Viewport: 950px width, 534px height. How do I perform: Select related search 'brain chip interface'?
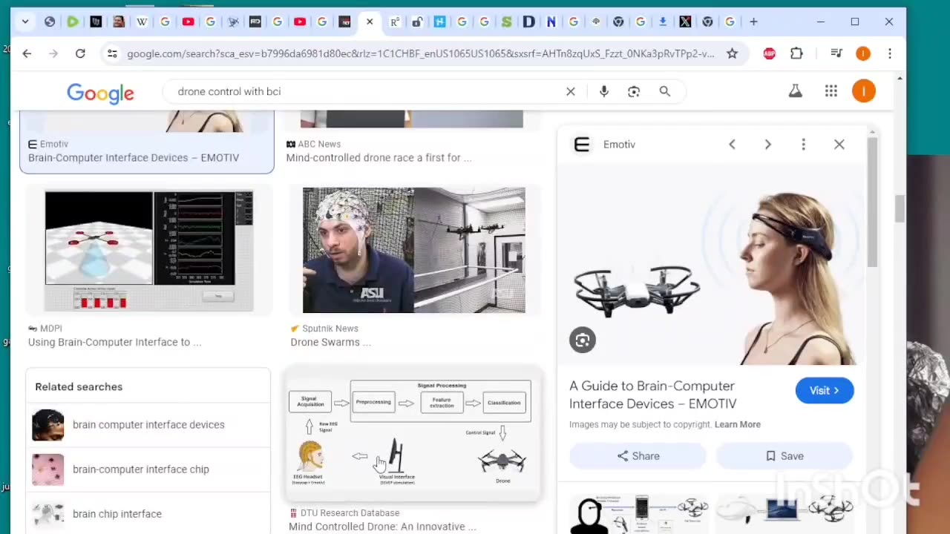148,513
